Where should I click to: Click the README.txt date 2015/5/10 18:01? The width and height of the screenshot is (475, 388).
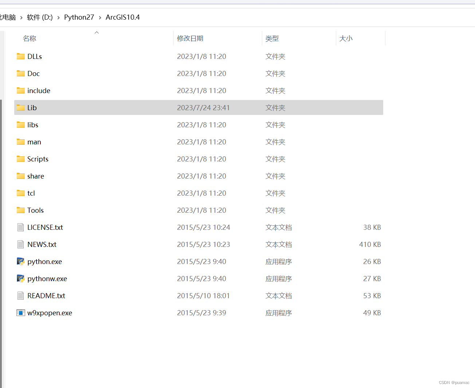(203, 296)
